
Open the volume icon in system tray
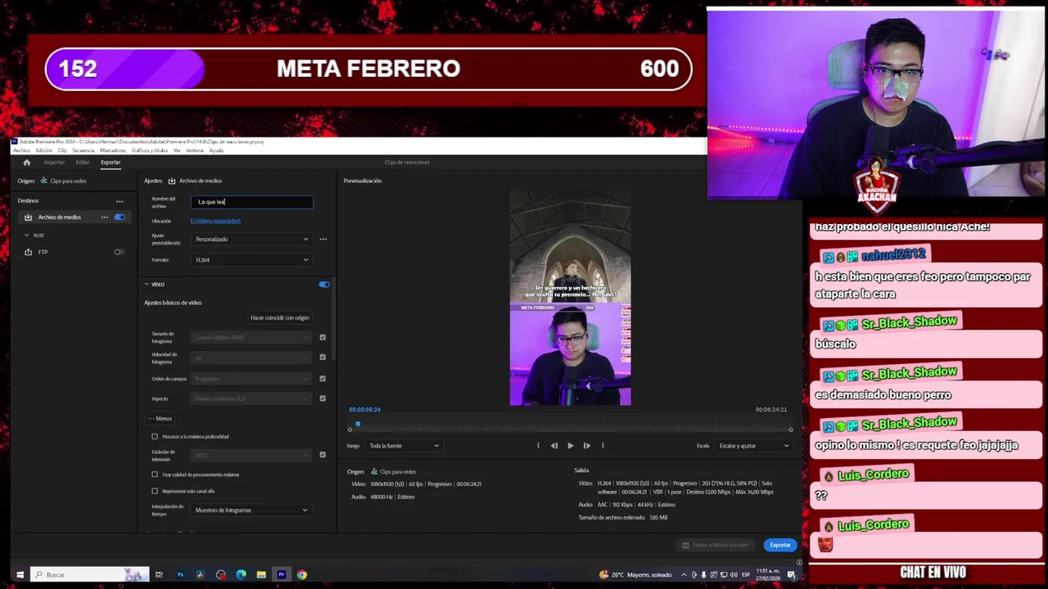coord(734,574)
